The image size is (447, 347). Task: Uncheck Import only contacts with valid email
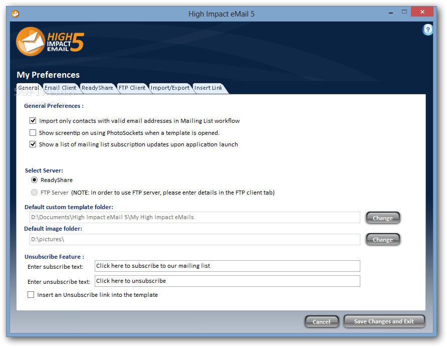(x=33, y=121)
